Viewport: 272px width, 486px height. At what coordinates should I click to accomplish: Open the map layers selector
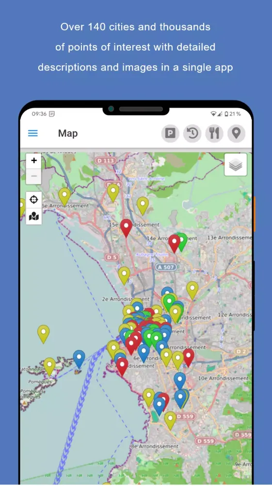(236, 165)
